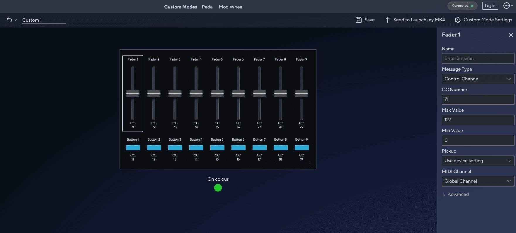
Task: Select the Fader 8 slider handle
Action: coord(280,94)
